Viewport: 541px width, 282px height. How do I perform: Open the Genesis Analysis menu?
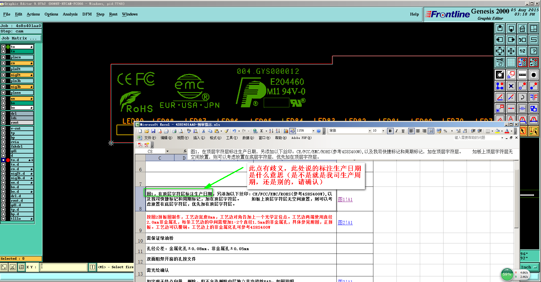click(x=70, y=14)
